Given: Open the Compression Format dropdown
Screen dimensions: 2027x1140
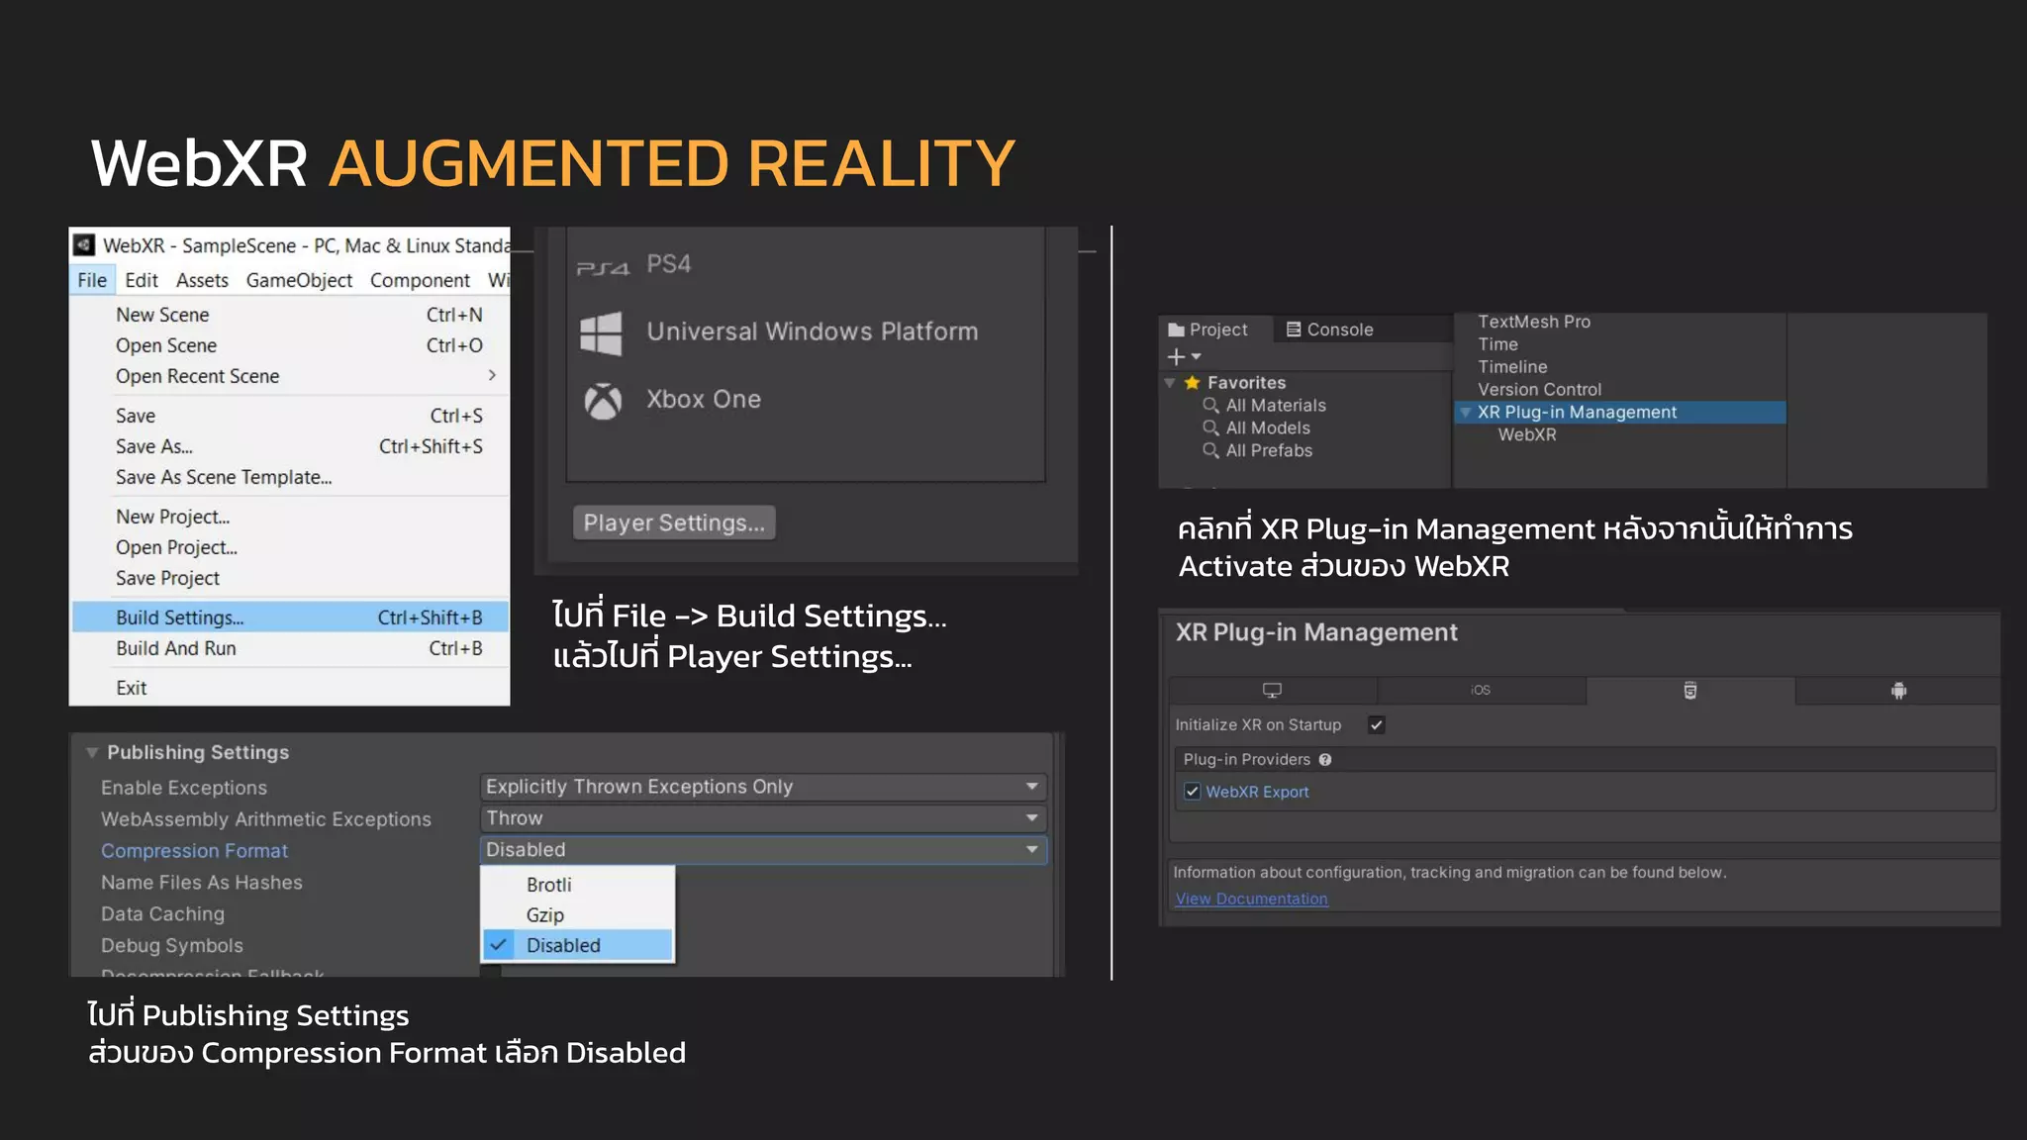Looking at the screenshot, I should pyautogui.click(x=763, y=850).
